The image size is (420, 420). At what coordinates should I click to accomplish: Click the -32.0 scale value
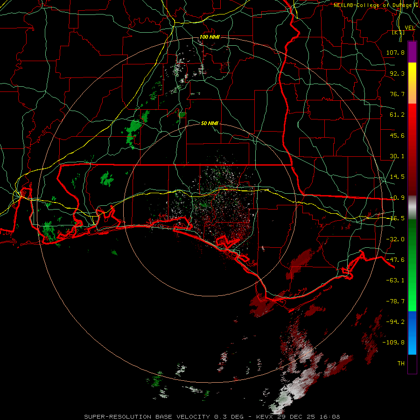395,239
